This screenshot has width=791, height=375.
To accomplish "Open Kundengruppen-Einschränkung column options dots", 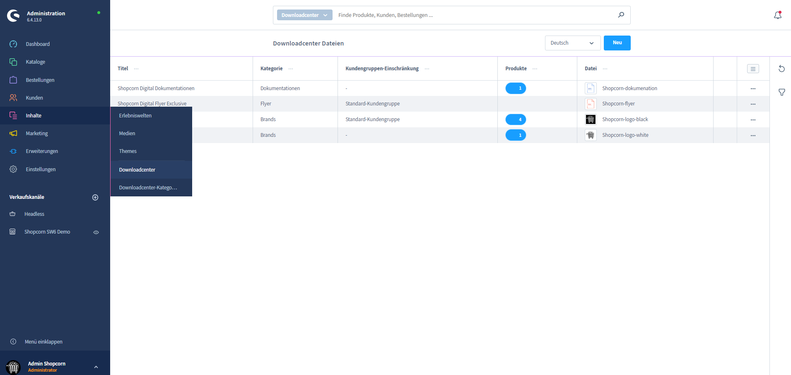I will coord(427,69).
